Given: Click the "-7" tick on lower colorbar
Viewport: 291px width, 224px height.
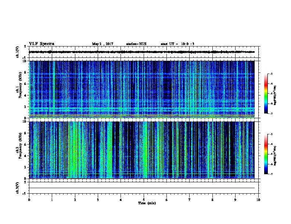Looking at the screenshot, I should click(271, 174).
